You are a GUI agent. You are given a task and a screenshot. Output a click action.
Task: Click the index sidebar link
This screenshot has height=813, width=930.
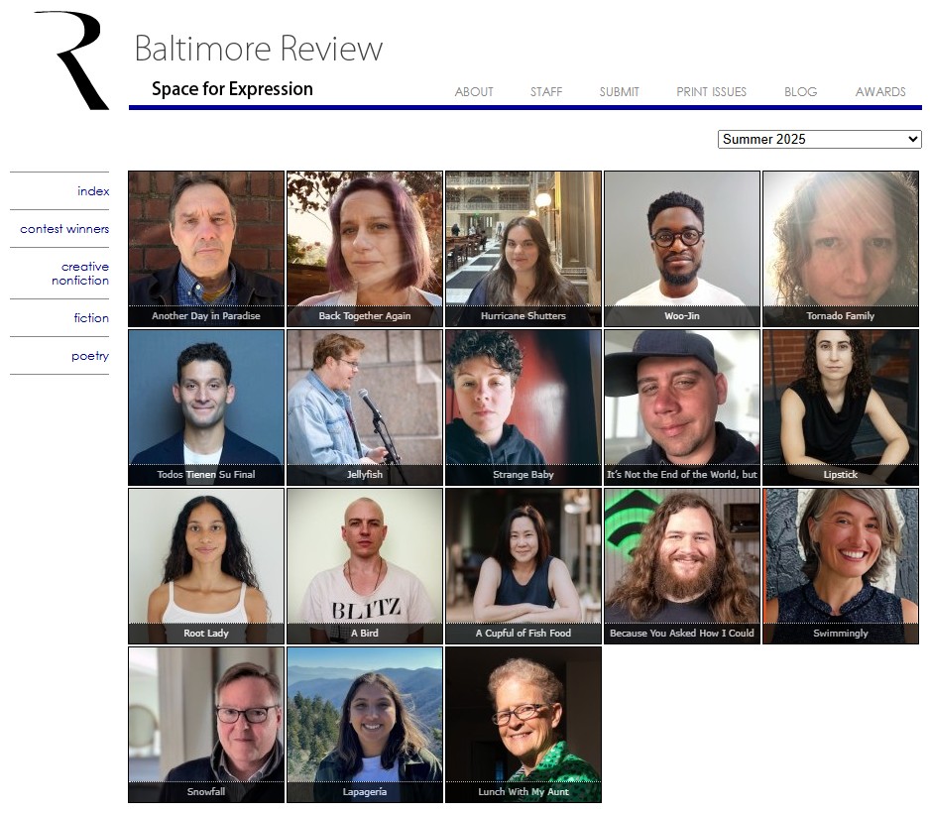click(x=93, y=191)
